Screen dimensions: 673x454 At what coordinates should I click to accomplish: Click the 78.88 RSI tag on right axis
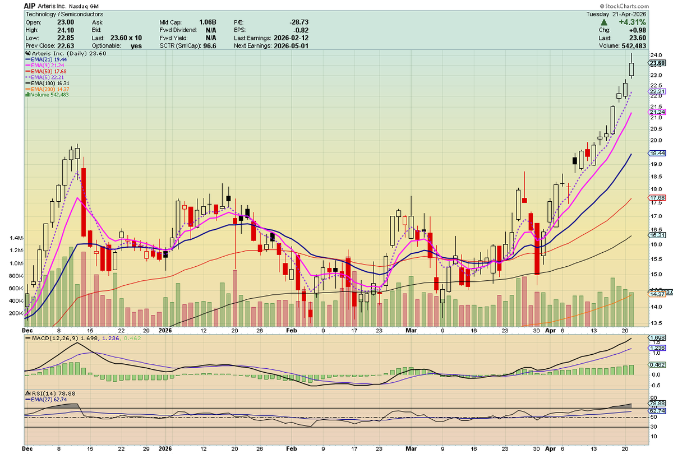[x=657, y=403]
